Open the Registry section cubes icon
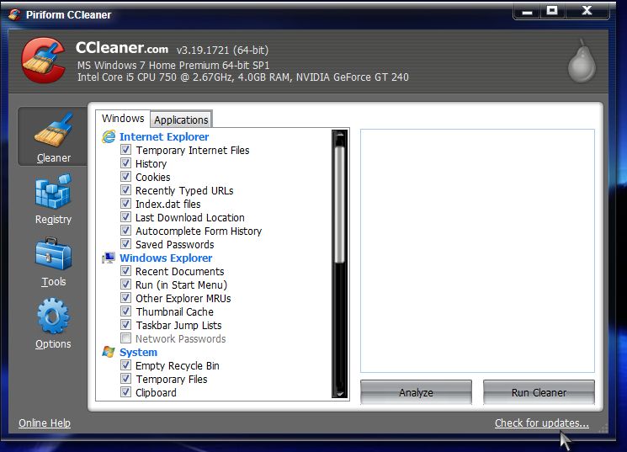The image size is (627, 452). click(x=54, y=192)
